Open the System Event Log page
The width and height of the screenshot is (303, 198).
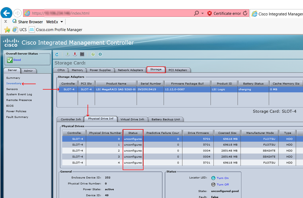(x=19, y=94)
